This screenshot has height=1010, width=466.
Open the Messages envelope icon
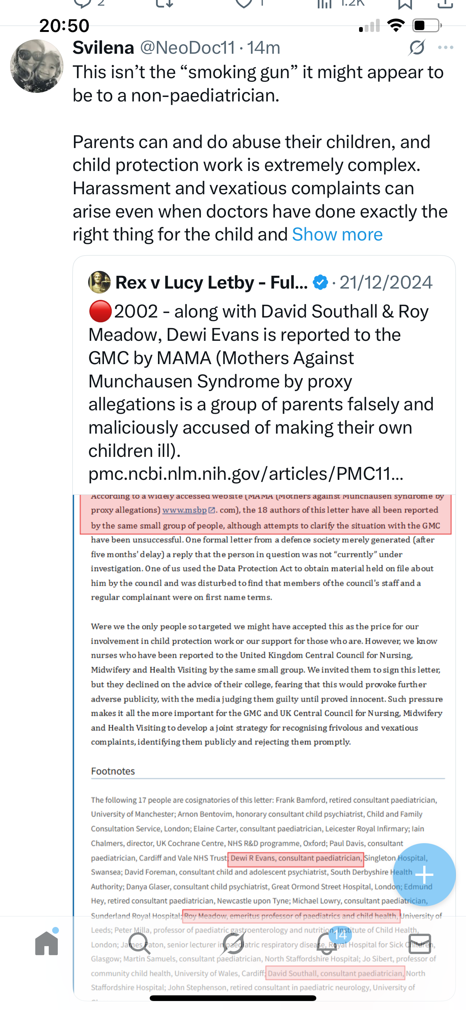pos(420,943)
